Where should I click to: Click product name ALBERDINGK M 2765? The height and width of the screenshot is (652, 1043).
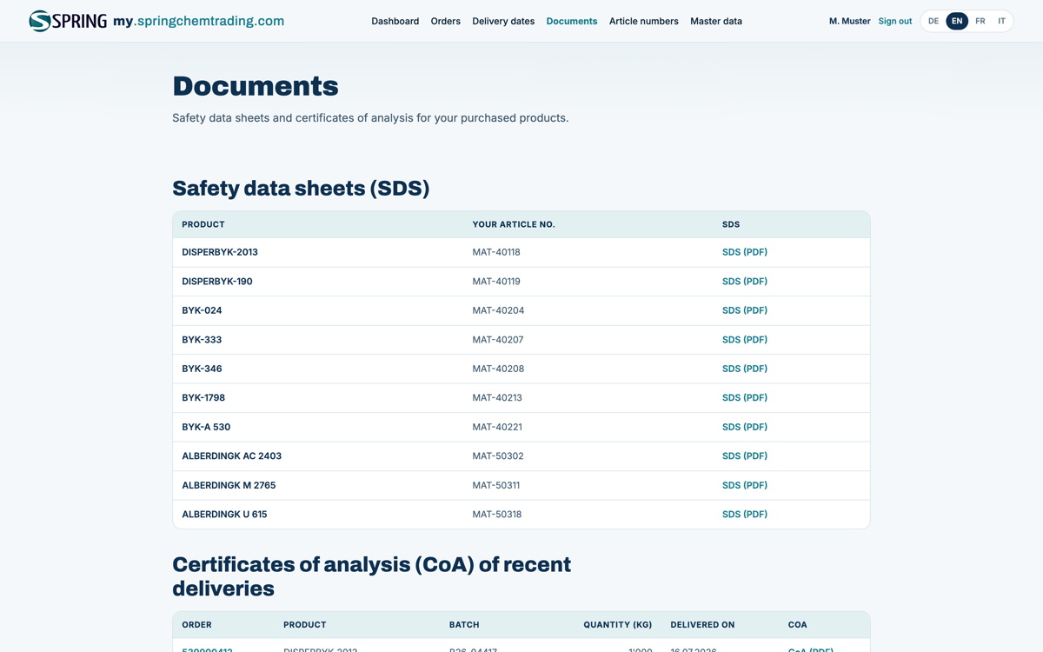[229, 485]
